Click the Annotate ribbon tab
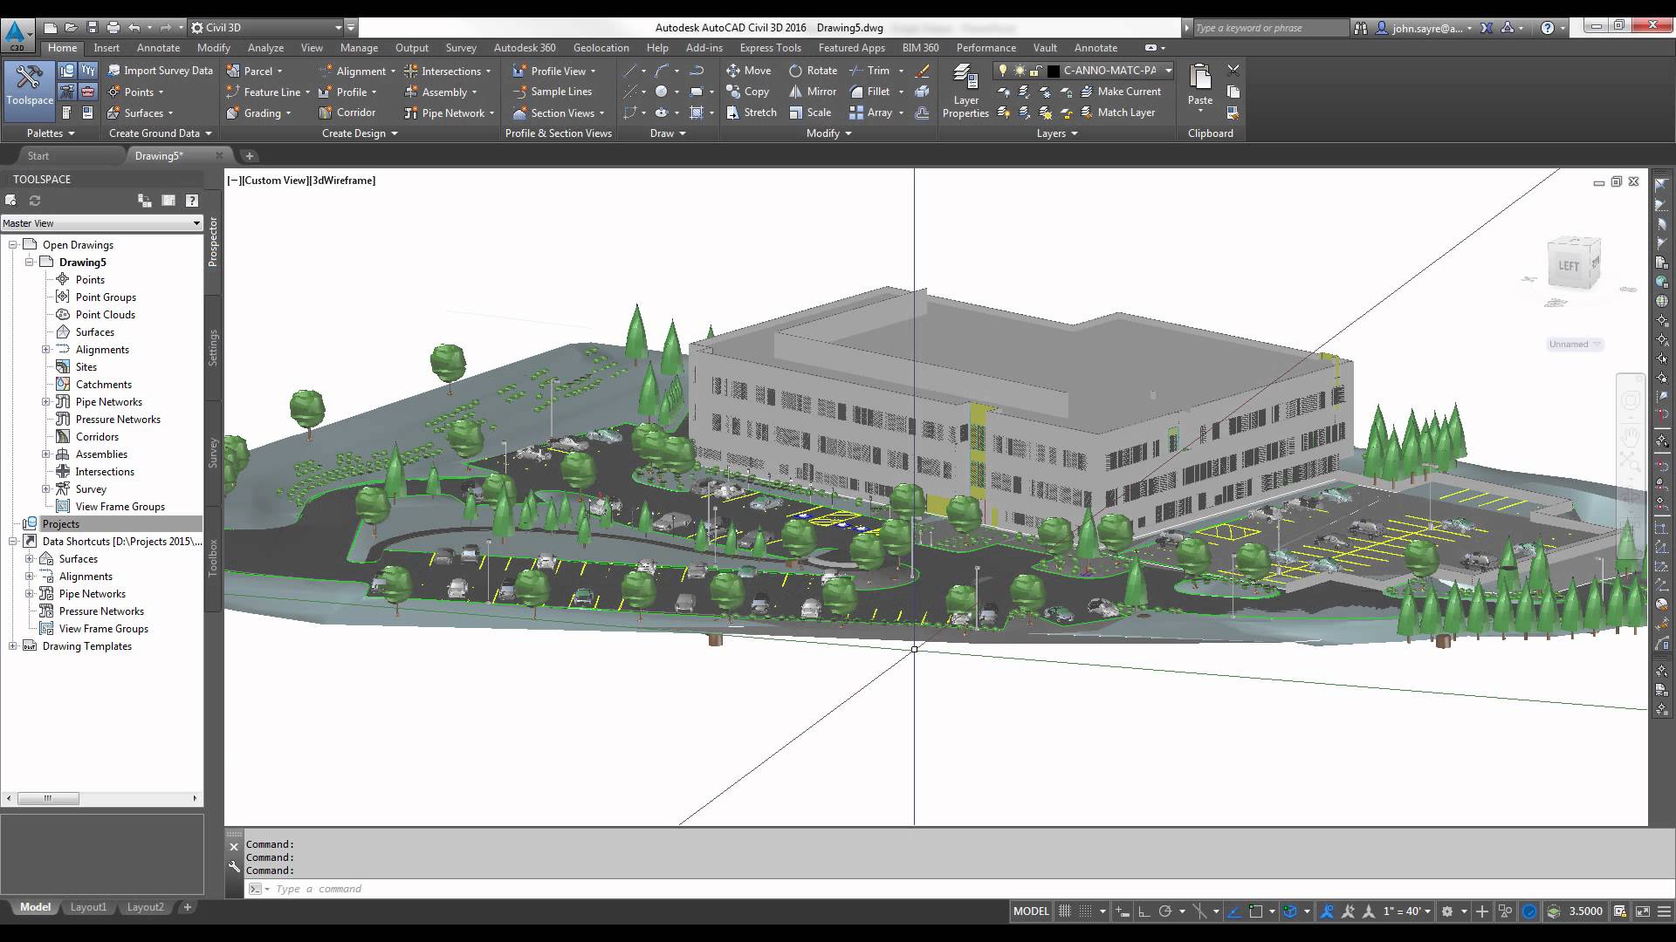 (x=158, y=47)
